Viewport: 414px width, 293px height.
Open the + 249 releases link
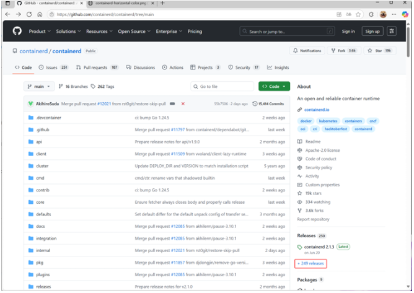(x=310, y=263)
